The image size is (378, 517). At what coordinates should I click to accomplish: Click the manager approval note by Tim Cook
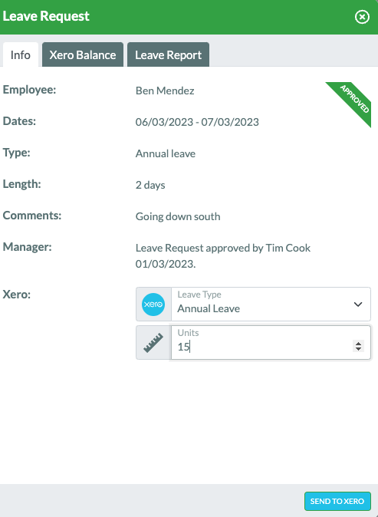click(x=223, y=256)
